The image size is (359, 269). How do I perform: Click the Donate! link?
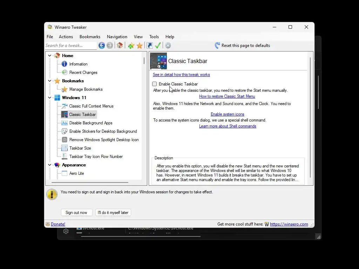click(x=58, y=224)
